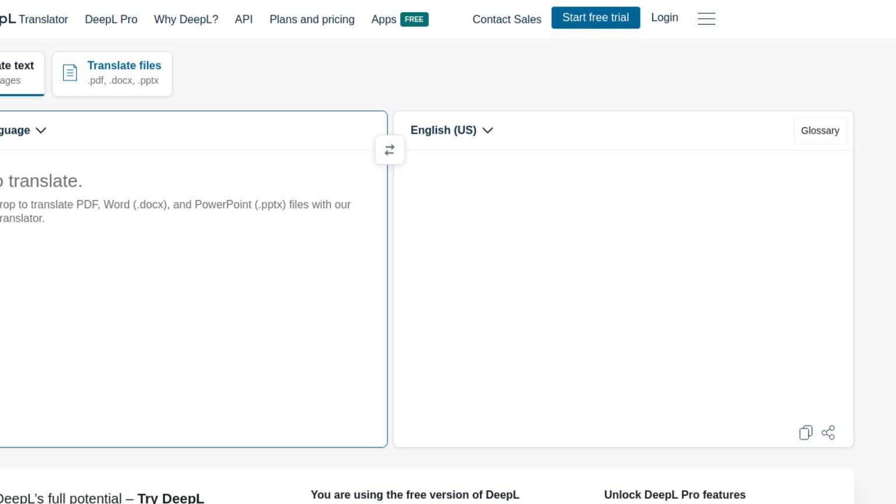Open the English (US) target language dropdown
This screenshot has width=896, height=504.
coord(452,130)
